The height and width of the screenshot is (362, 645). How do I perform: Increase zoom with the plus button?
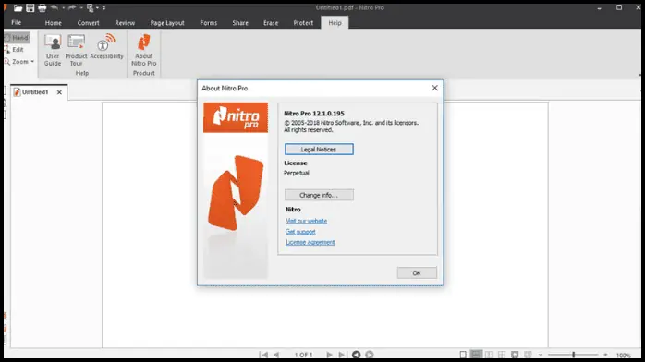(605, 355)
